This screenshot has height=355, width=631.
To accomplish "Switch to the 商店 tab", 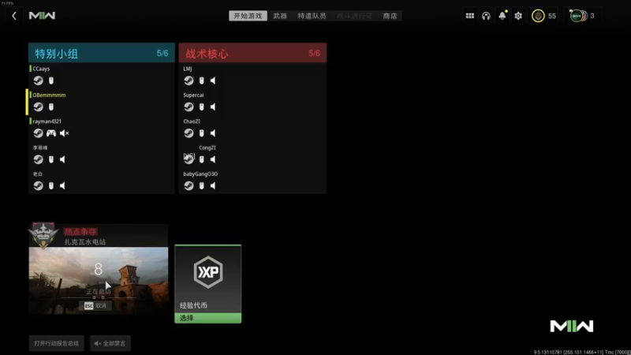I will tap(390, 16).
